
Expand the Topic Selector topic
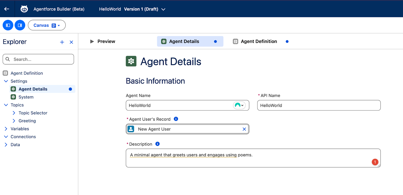pyautogui.click(x=14, y=113)
